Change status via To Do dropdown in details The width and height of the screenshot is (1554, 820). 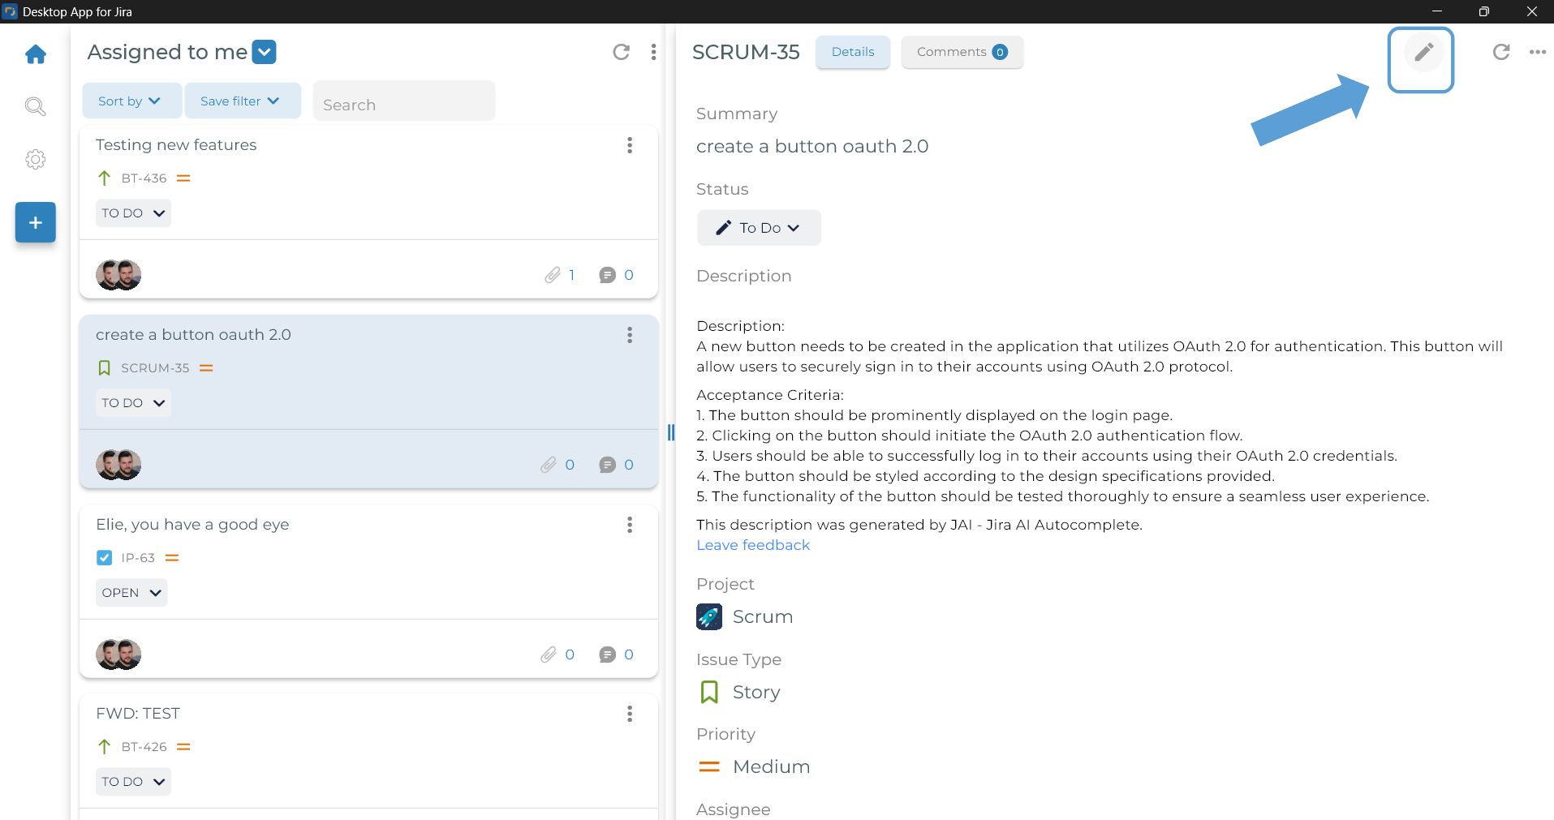[x=759, y=228]
